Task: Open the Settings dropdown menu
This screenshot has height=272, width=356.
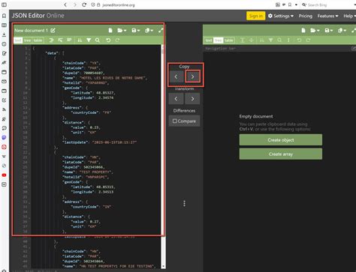Action: click(281, 16)
